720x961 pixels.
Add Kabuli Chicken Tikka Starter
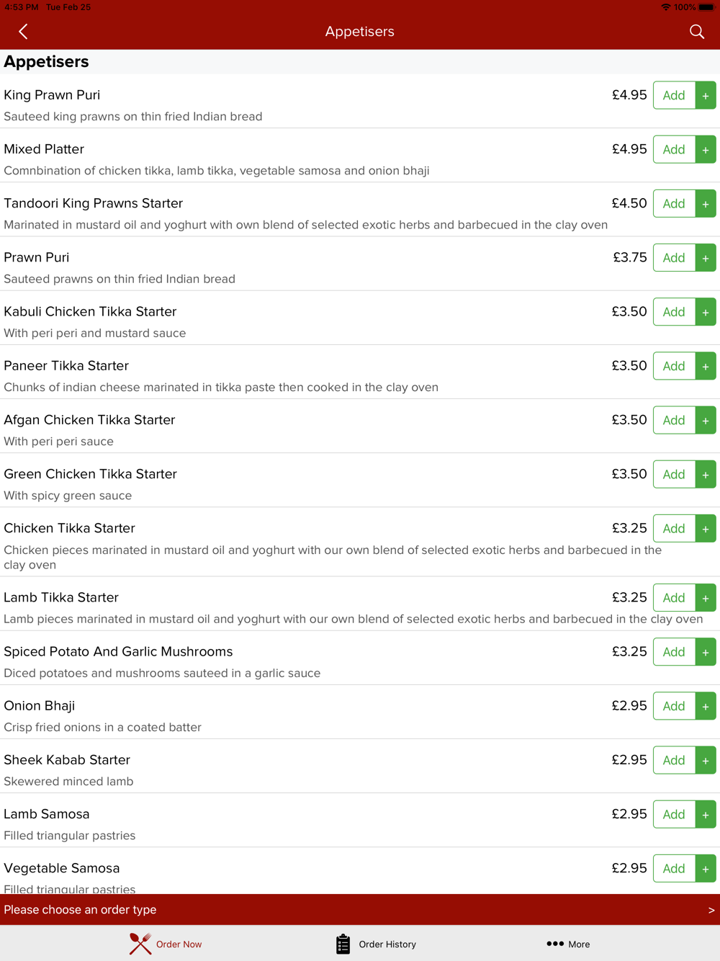coord(674,312)
